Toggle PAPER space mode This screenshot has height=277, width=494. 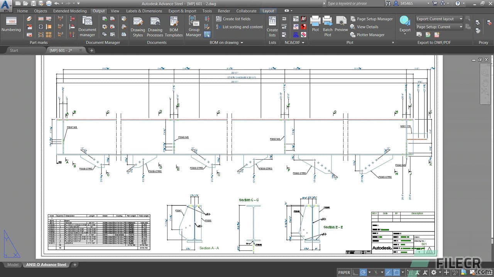pos(344,272)
